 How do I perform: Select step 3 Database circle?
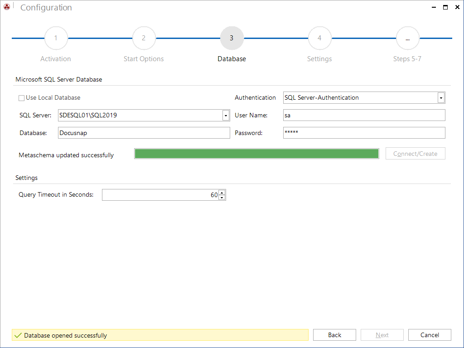(x=232, y=38)
